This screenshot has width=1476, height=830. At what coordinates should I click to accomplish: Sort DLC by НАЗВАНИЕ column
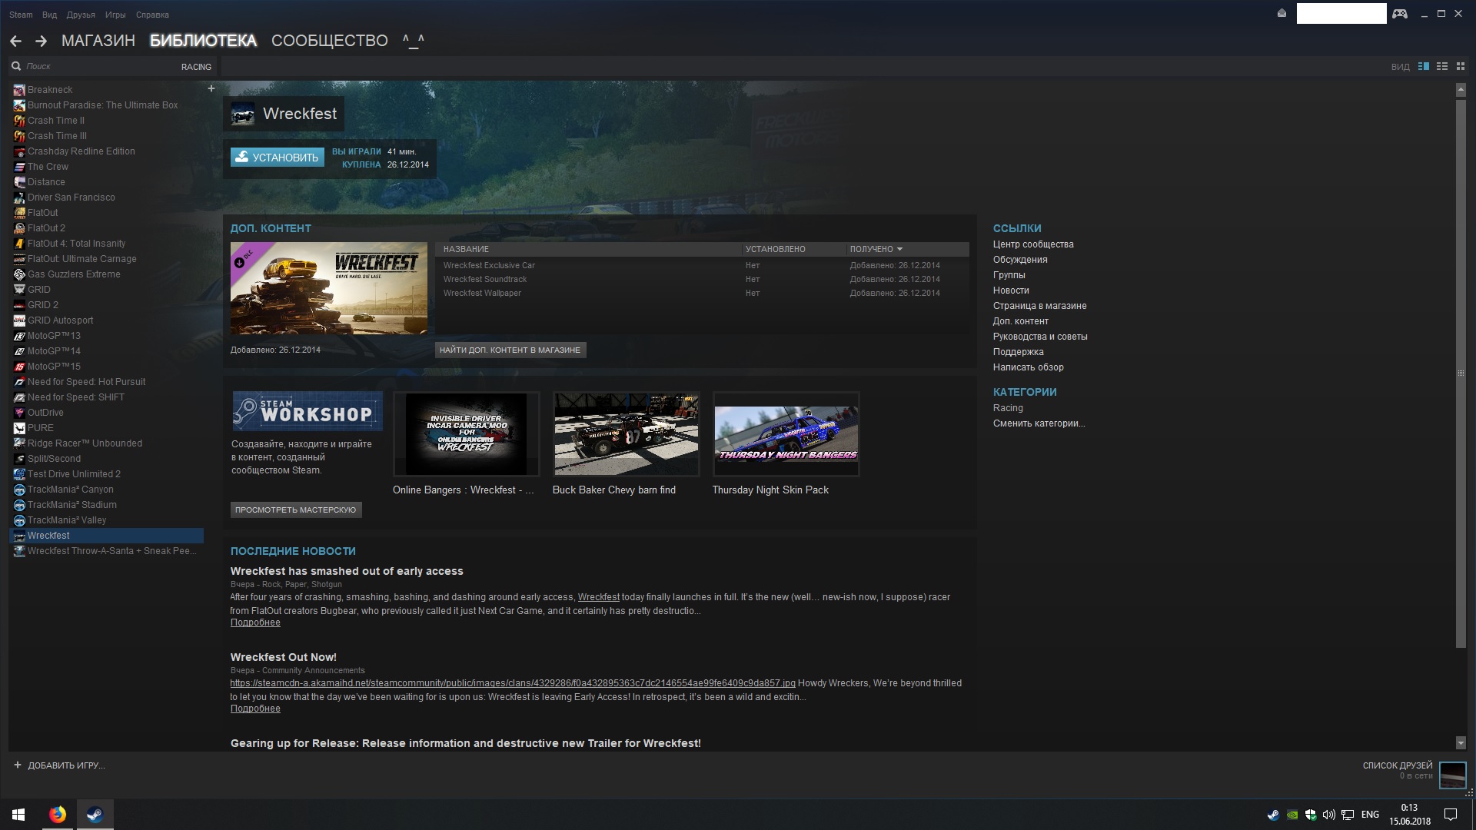466,249
